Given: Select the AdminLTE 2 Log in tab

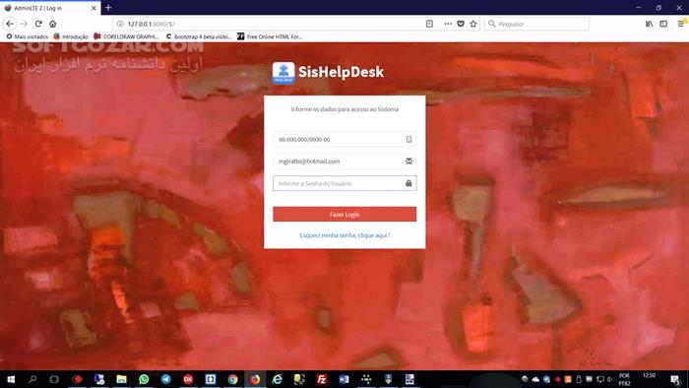Looking at the screenshot, I should tap(50, 8).
